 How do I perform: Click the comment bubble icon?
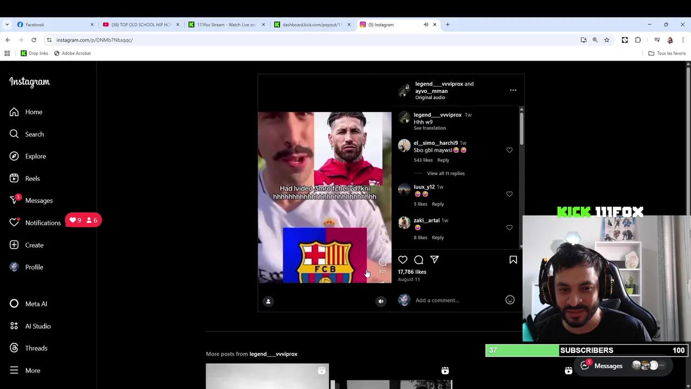point(418,260)
